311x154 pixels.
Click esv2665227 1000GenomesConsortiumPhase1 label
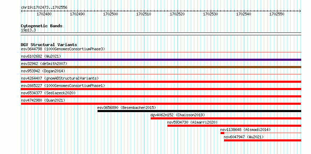point(63,86)
